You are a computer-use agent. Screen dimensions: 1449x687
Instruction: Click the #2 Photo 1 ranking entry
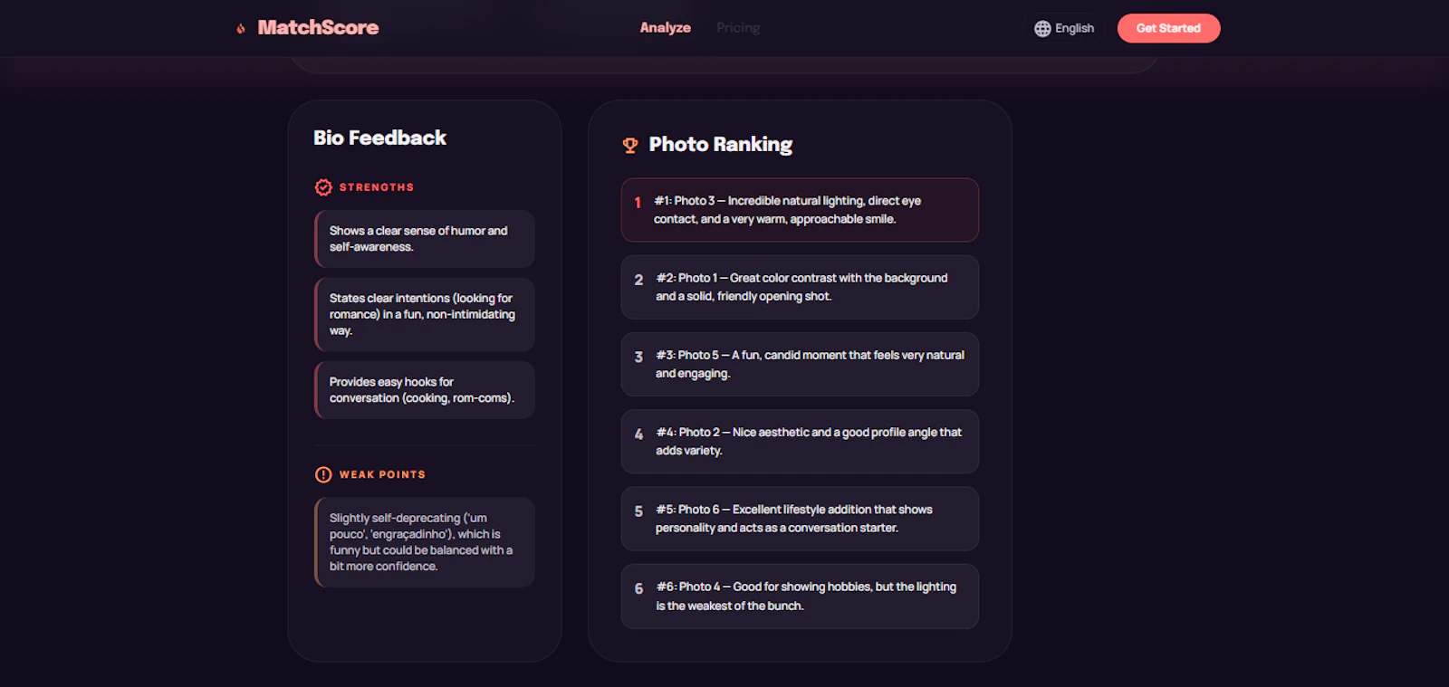[800, 287]
